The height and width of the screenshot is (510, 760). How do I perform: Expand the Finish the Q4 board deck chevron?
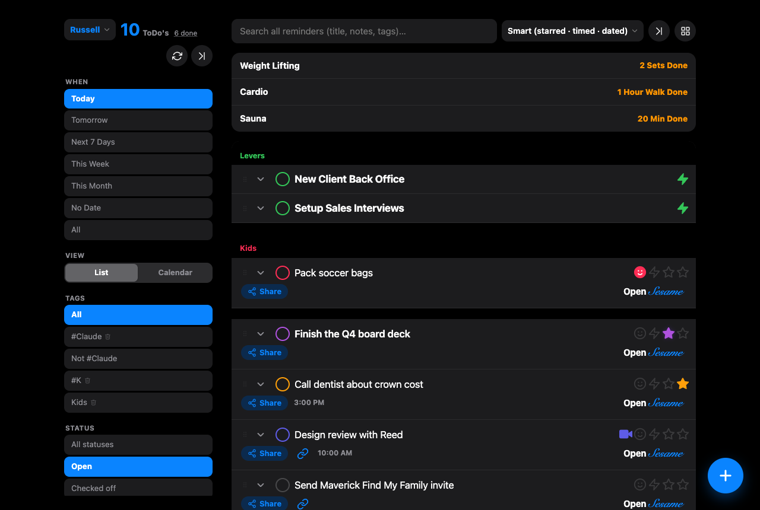point(261,334)
